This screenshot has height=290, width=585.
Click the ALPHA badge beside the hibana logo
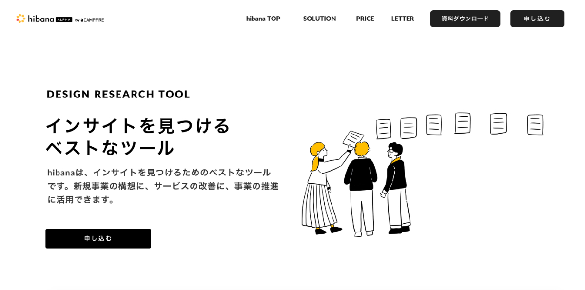(64, 19)
